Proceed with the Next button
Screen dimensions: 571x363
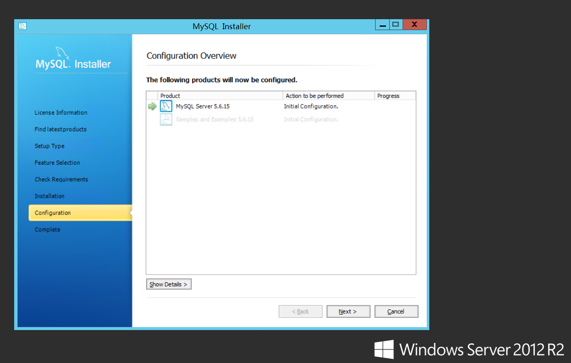(348, 312)
